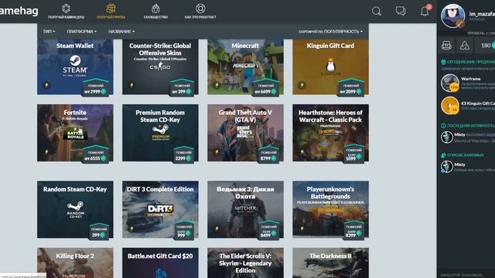The image size is (495, 278).
Task: Open the Warframe daily offer avatar
Action: coord(450,83)
